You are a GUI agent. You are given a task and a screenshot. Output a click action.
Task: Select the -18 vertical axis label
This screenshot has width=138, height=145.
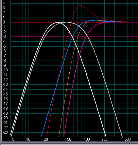tap(5, 108)
